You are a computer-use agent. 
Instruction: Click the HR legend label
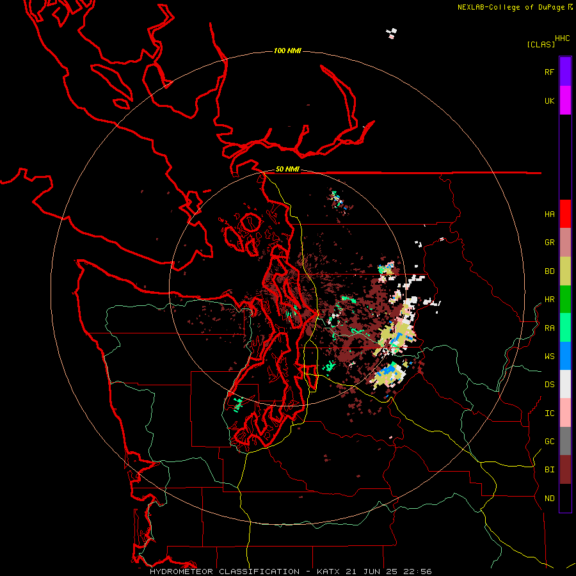click(x=549, y=300)
